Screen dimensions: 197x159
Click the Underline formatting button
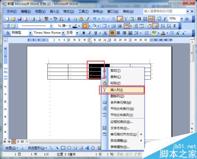click(x=96, y=33)
